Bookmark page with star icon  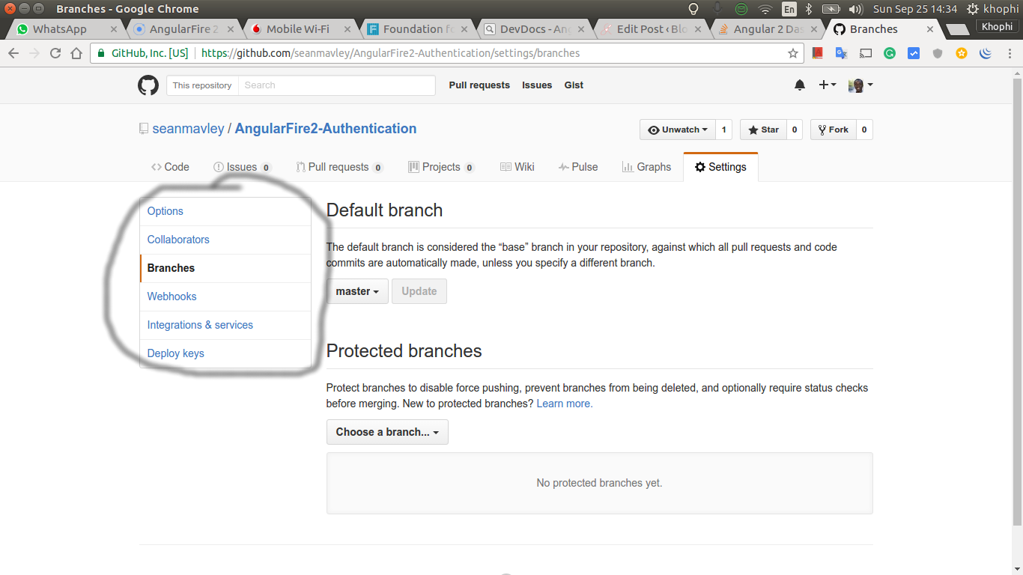click(793, 53)
